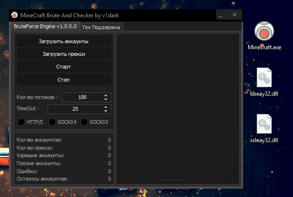The height and width of the screenshot is (197, 293).
Task: Click the "Хорошие аккаунты:" label
Action: (x=41, y=155)
